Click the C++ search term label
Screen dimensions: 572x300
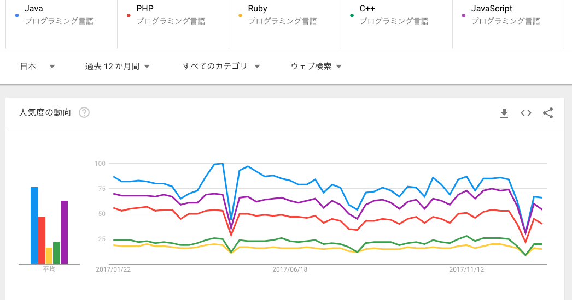coord(367,9)
